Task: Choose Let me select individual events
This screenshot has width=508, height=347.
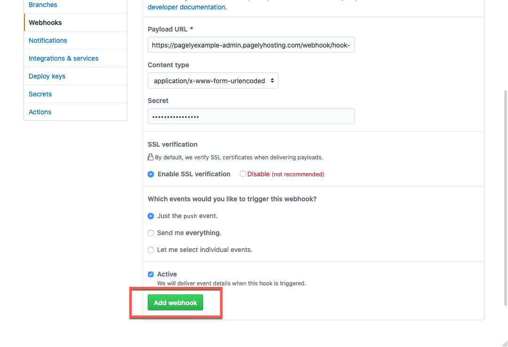Action: (x=151, y=250)
